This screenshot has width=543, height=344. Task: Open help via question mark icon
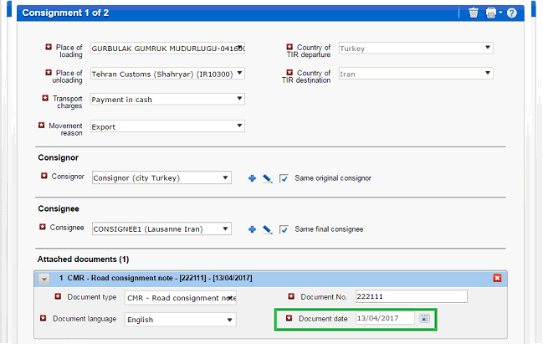[511, 13]
